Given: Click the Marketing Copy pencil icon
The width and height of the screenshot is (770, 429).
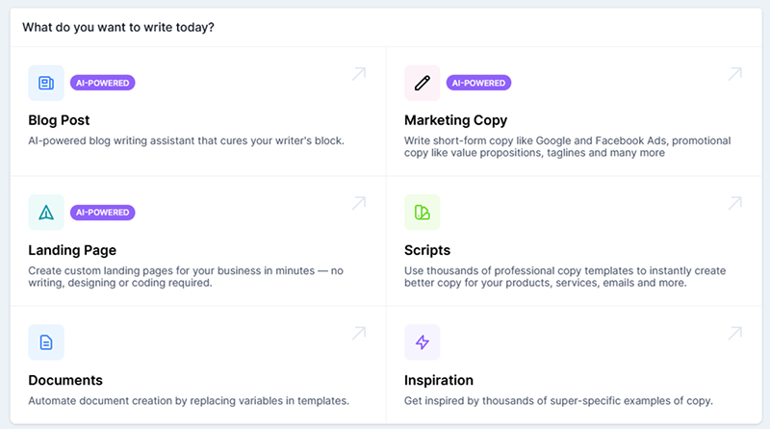Looking at the screenshot, I should [x=423, y=83].
